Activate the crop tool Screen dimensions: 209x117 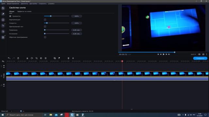click(36, 58)
